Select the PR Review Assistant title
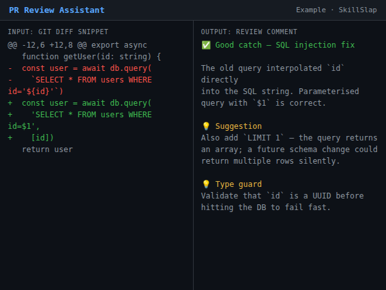The image size is (386, 290). [57, 10]
